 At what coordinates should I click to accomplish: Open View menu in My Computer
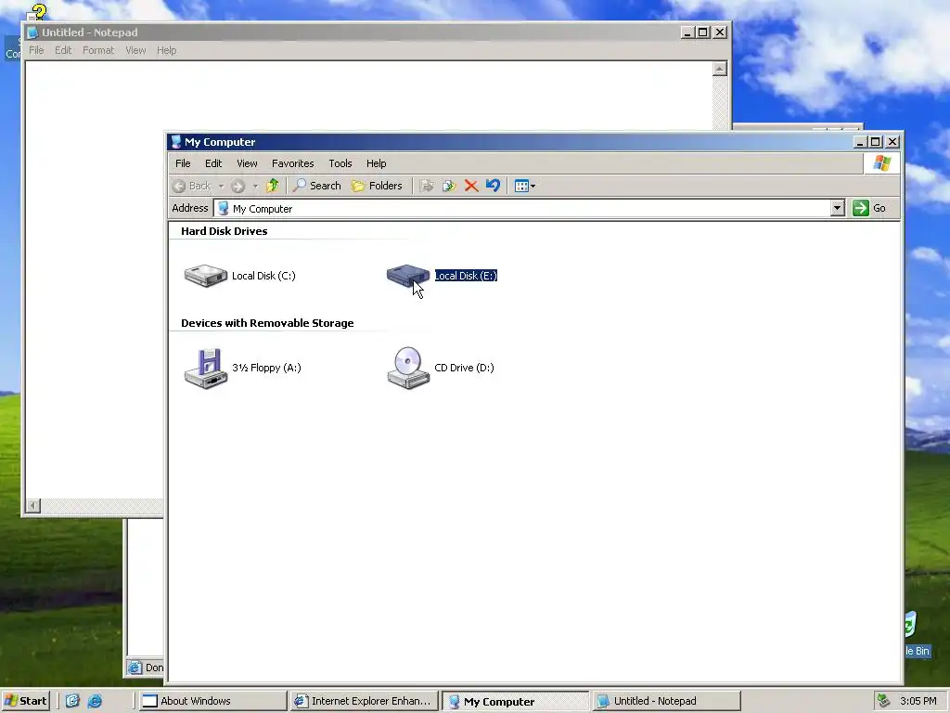click(247, 163)
